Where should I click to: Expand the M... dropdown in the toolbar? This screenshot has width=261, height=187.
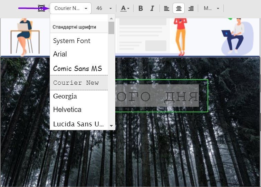211,8
